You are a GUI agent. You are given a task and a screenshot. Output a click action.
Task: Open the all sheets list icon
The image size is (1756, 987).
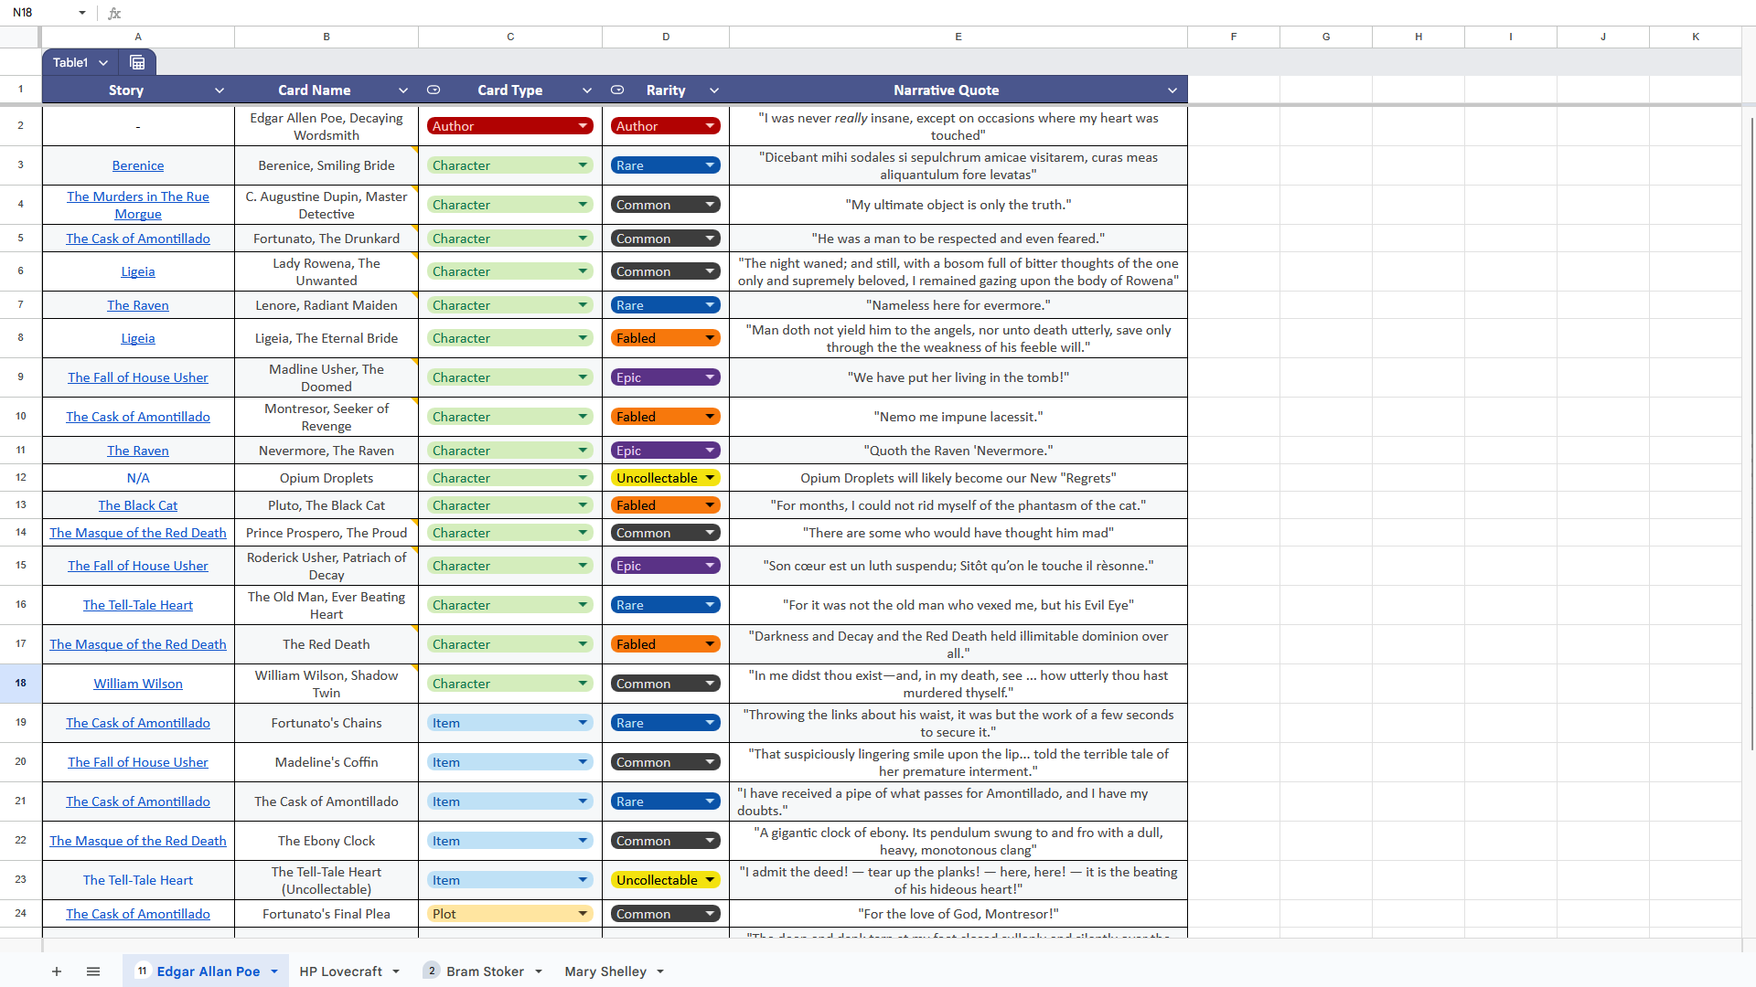pos(93,971)
